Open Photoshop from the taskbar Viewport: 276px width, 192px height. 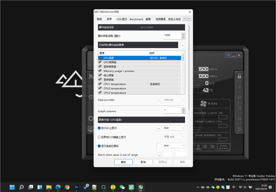[76, 187]
